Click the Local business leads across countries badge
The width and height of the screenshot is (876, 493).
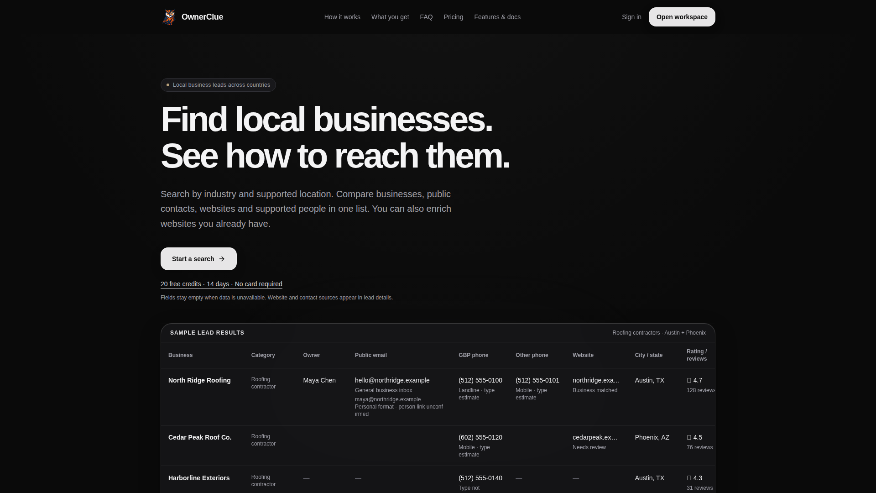(218, 85)
